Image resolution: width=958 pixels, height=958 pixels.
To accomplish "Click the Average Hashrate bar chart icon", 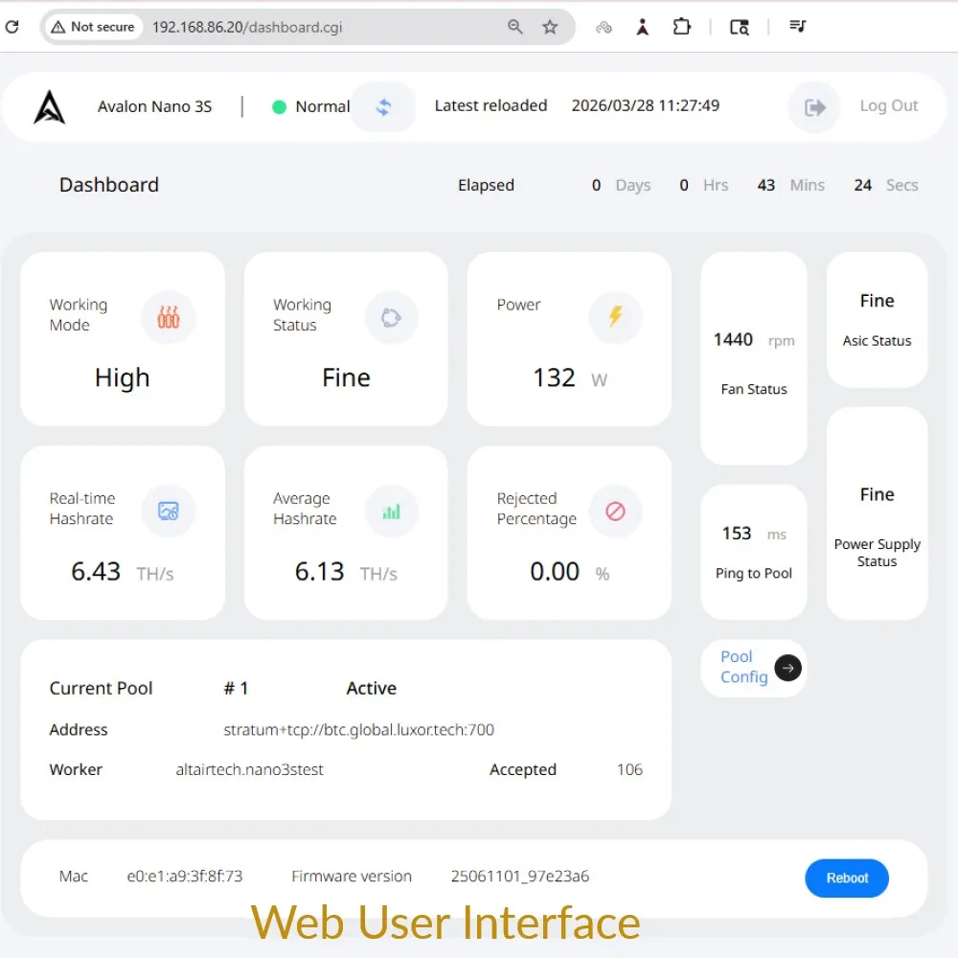I will pos(392,511).
